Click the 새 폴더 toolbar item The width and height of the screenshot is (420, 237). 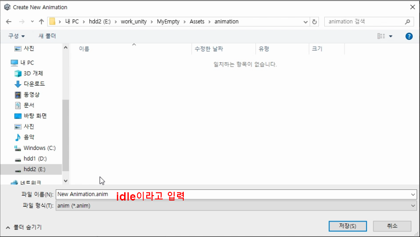click(x=47, y=36)
